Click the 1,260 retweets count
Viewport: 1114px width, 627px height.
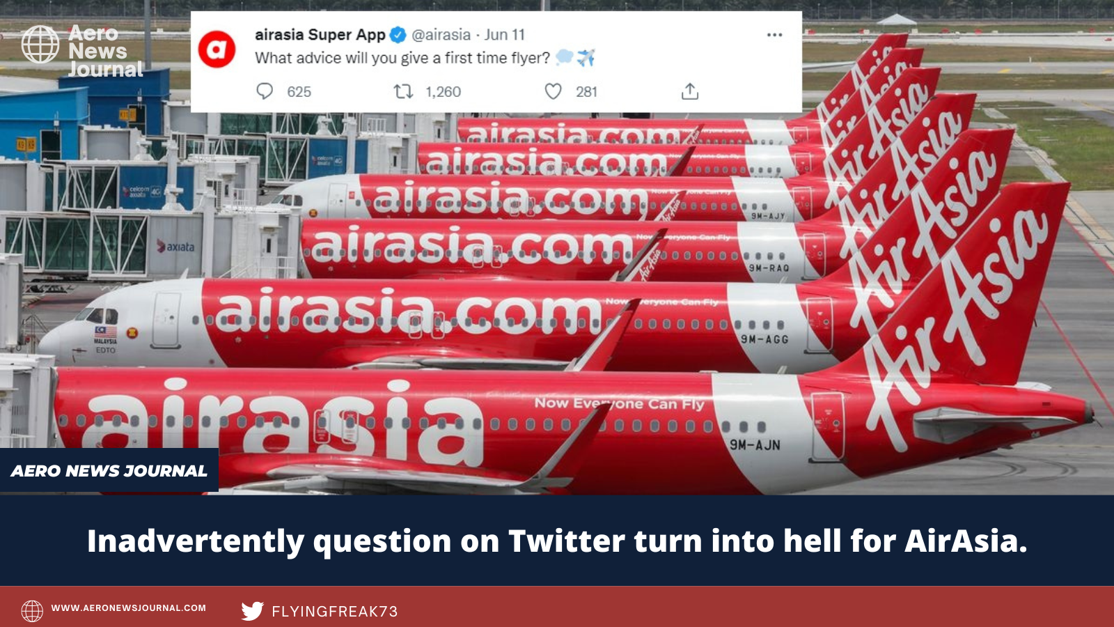444,92
